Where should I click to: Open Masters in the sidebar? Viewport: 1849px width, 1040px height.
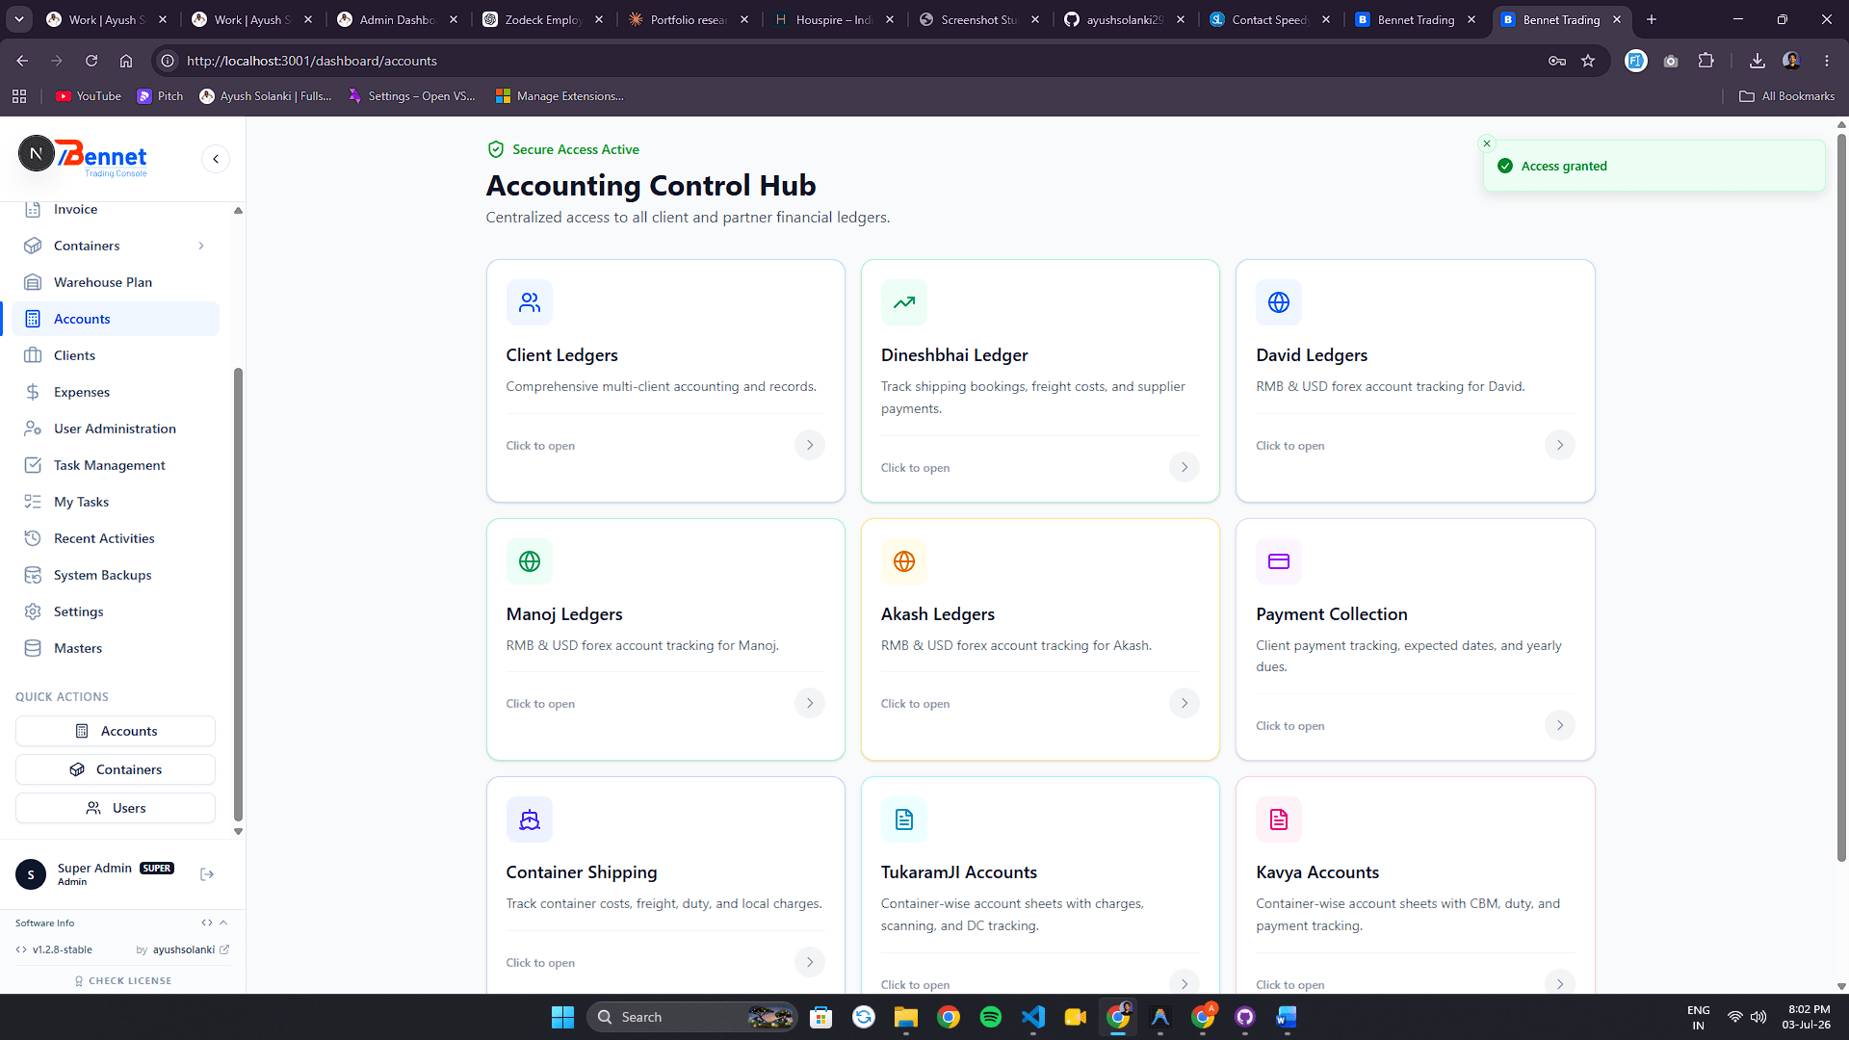coord(116,648)
